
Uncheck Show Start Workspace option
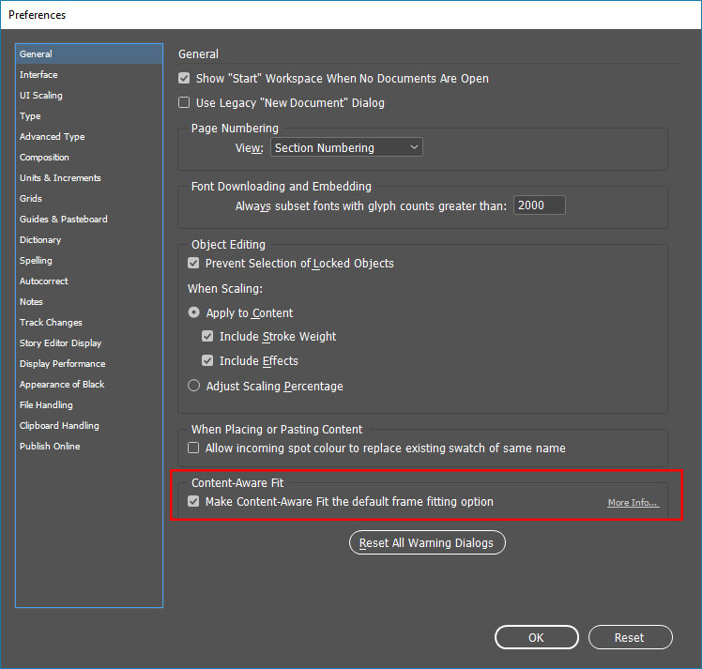click(184, 78)
